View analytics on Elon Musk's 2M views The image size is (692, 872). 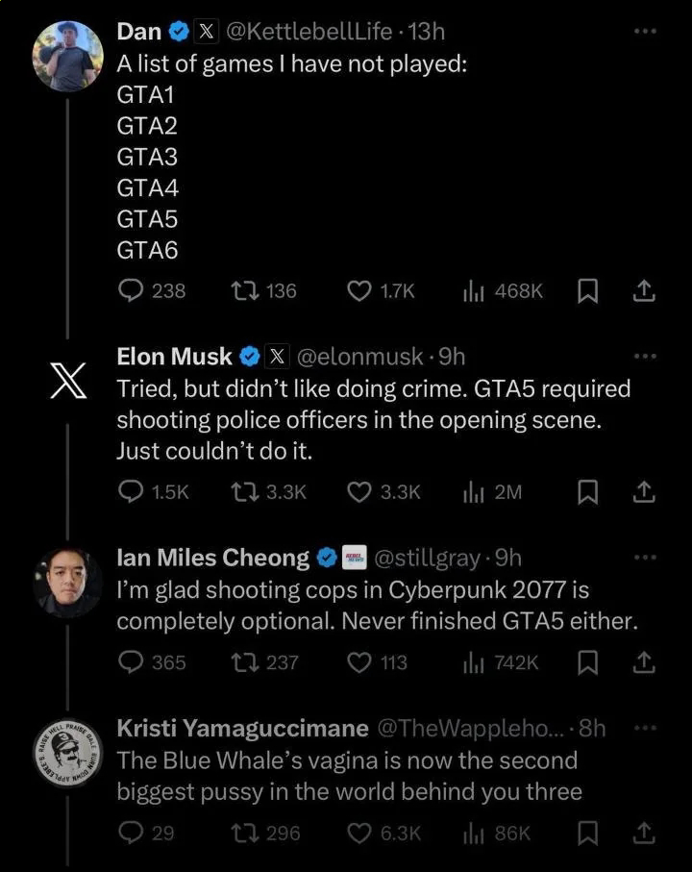[x=473, y=492]
